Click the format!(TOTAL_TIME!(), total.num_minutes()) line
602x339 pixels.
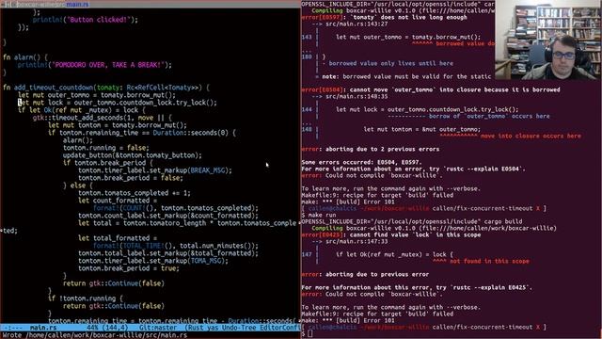pos(176,246)
